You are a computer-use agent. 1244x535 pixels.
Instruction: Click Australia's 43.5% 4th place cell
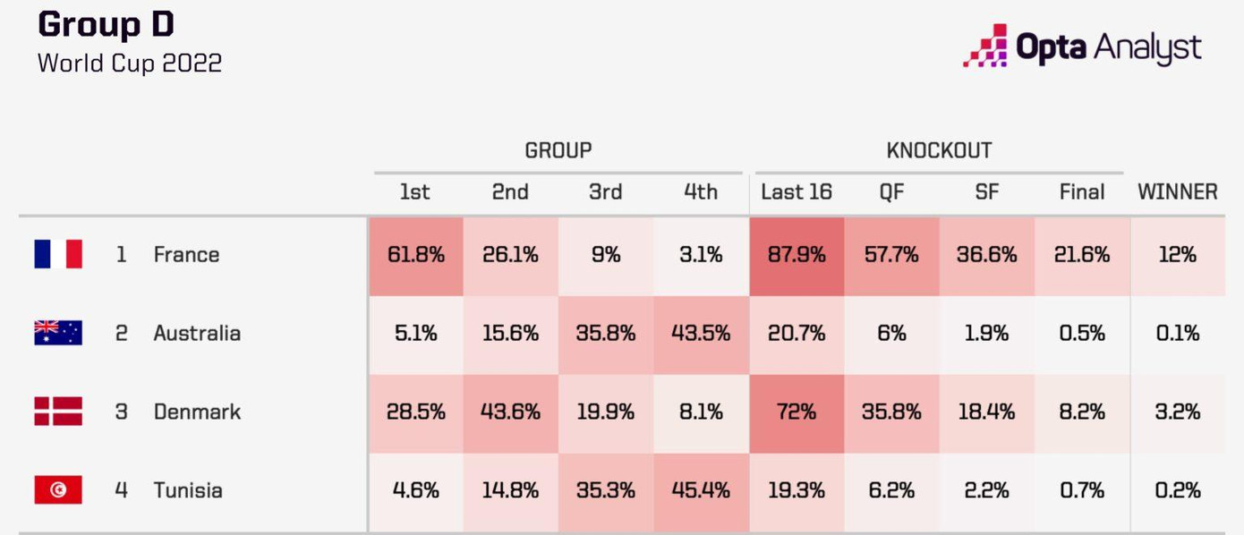point(701,334)
